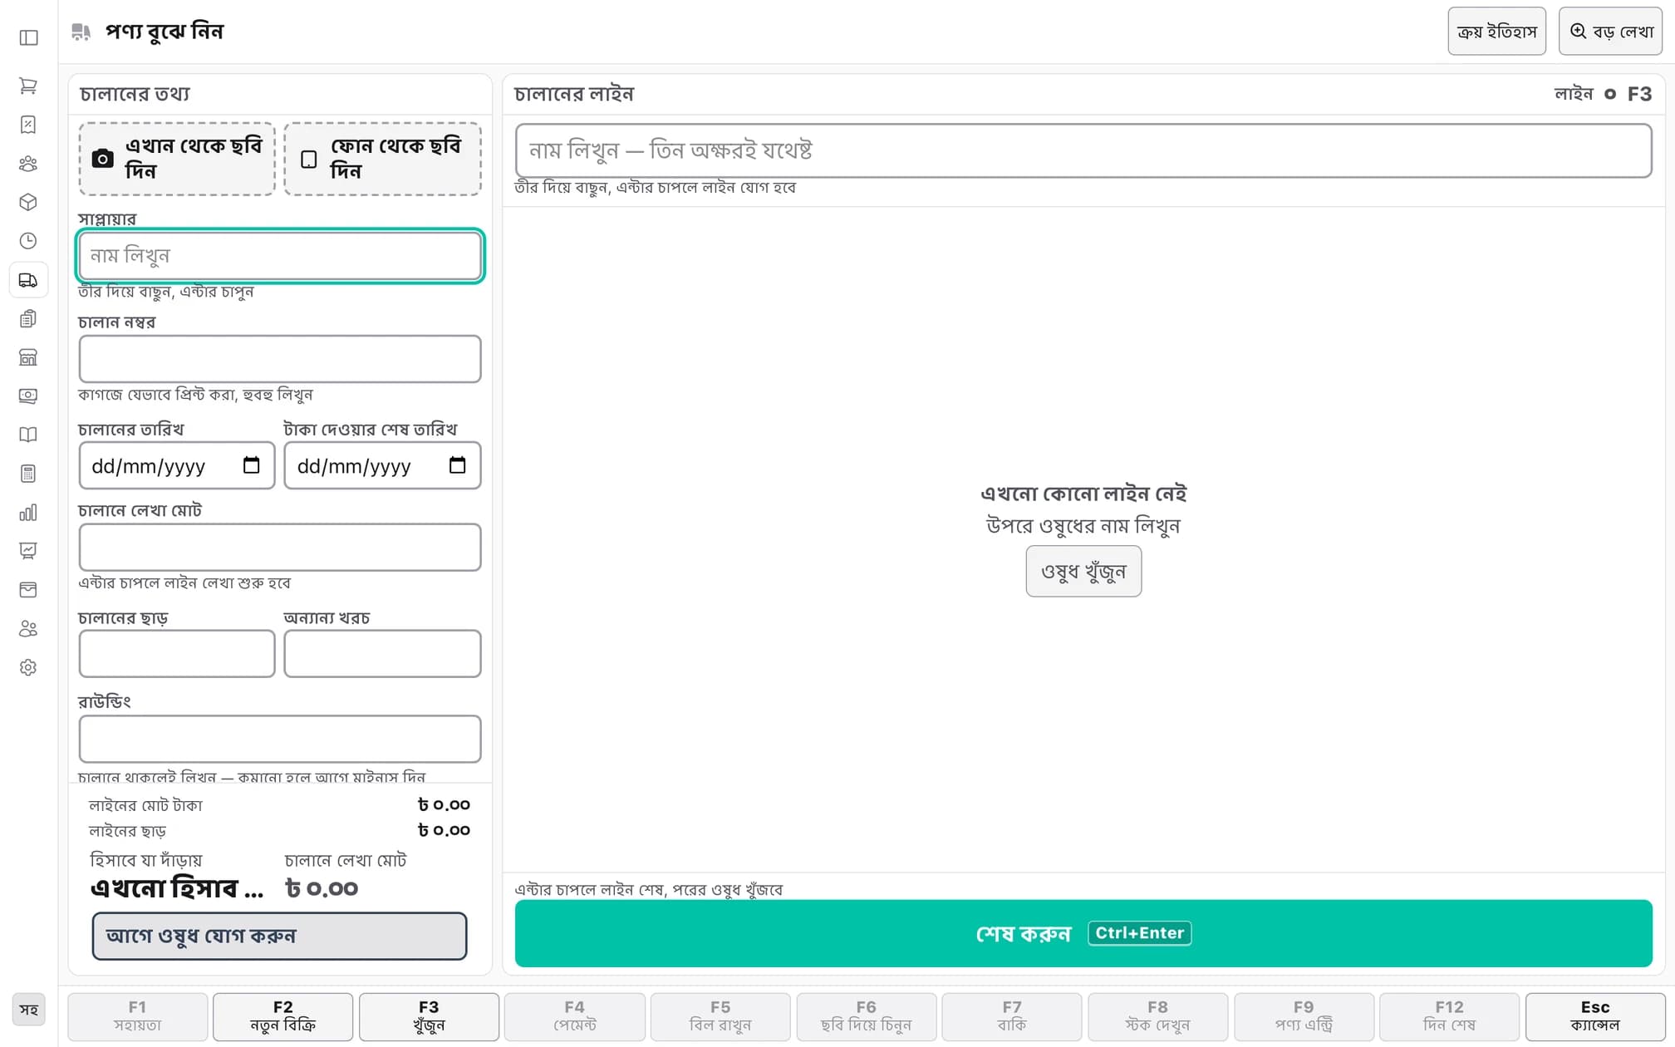Open calendar picker for 'চালানের তারিখ'
Image resolution: width=1675 pixels, height=1047 pixels.
251,465
